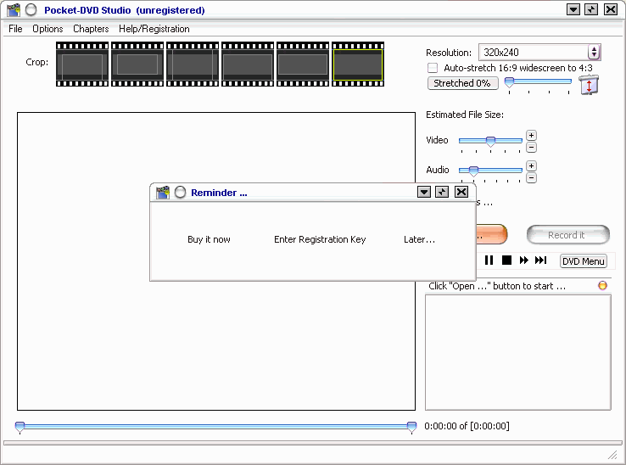Viewport: 626px width, 465px height.
Task: Click inside the video preview area
Action: pos(216,261)
